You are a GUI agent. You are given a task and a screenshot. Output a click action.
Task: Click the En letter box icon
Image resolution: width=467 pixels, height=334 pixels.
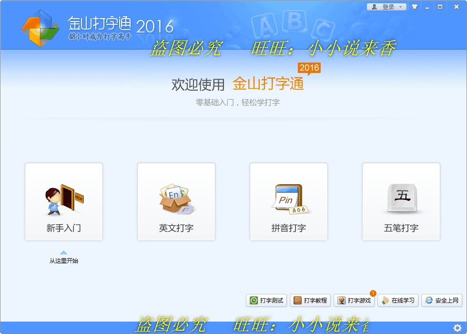coord(176,198)
